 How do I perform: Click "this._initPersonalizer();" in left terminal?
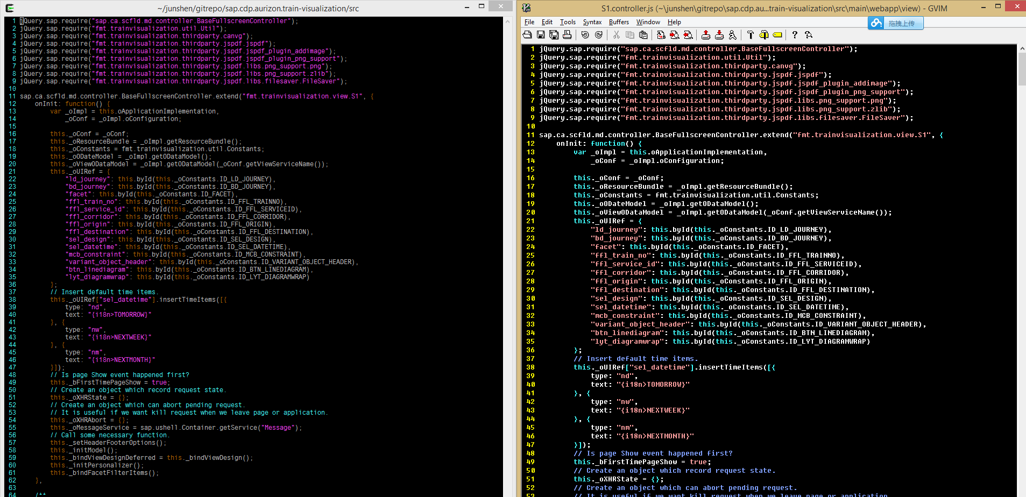97,465
